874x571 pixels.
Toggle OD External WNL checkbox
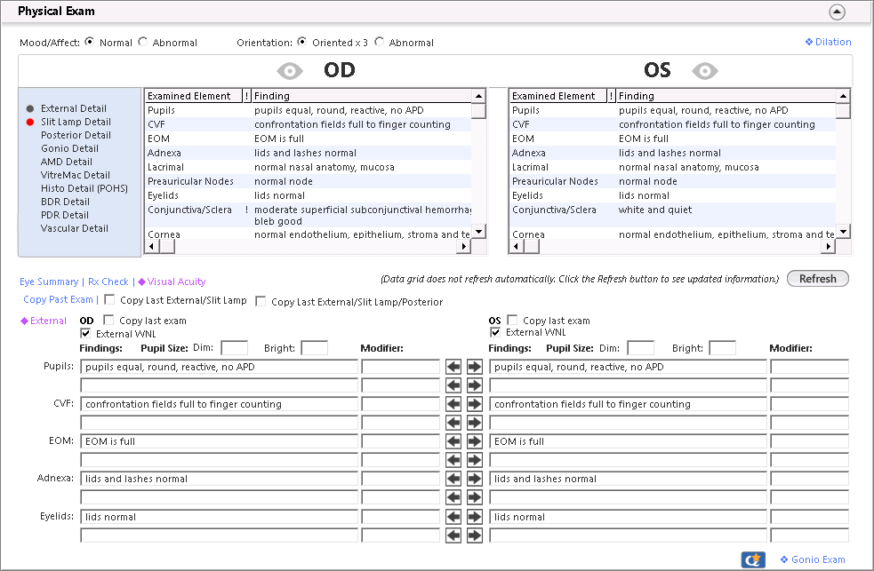pyautogui.click(x=85, y=333)
